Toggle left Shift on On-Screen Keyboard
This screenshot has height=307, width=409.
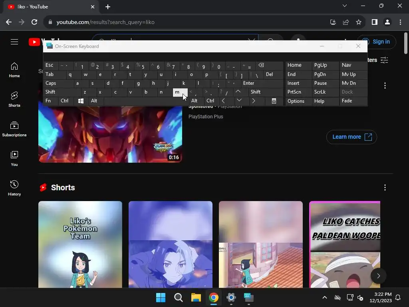62,92
